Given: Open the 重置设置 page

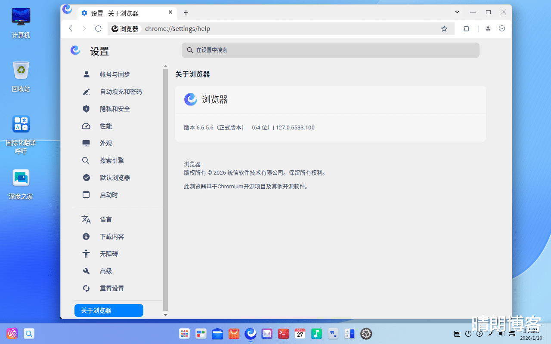Looking at the screenshot, I should tap(112, 288).
